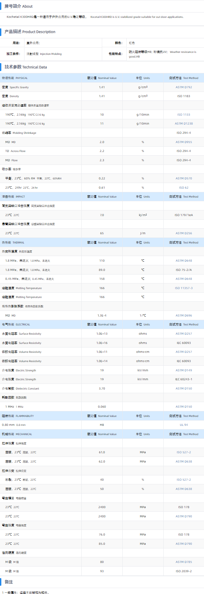204x594 pixels.
Task: Click the ISO 1133 test method link
Action: 184,115
